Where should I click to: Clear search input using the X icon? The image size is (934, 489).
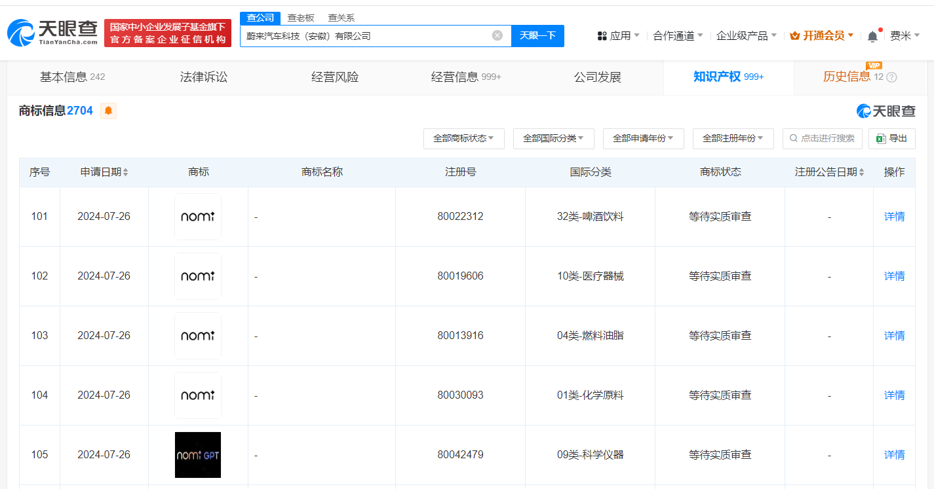pyautogui.click(x=497, y=36)
